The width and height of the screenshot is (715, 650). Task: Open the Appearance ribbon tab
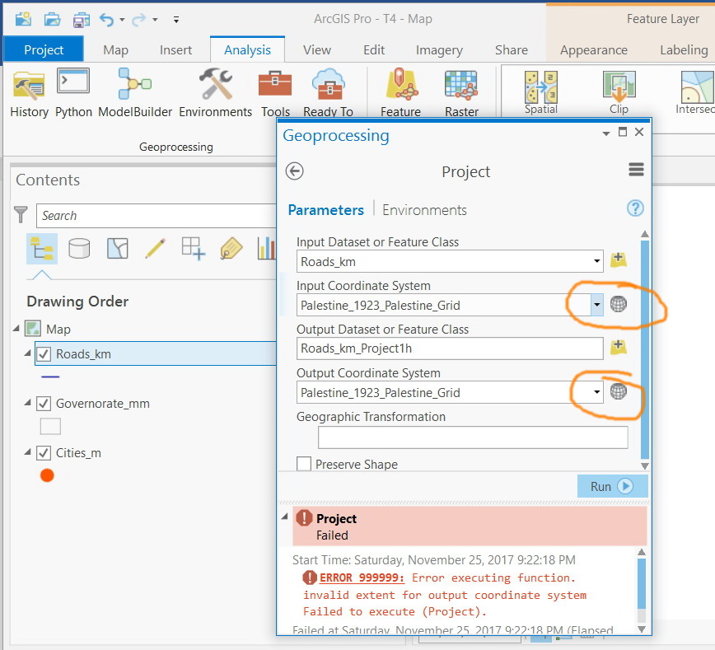(x=594, y=49)
